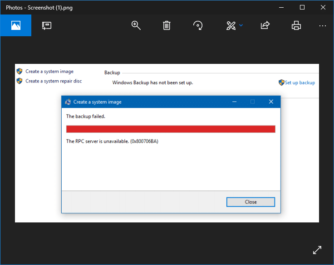Click the 'The backup failed.' text

(x=86, y=116)
